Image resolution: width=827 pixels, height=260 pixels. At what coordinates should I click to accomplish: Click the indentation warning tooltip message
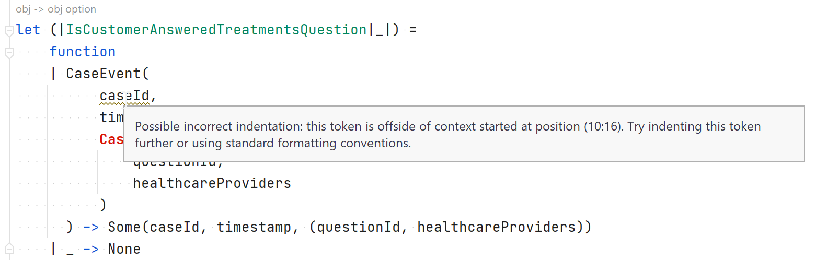click(x=448, y=135)
